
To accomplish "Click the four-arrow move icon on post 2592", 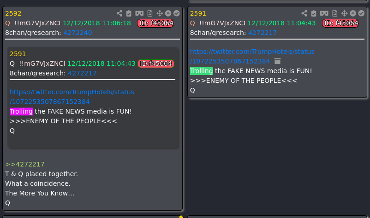I will [x=160, y=14].
